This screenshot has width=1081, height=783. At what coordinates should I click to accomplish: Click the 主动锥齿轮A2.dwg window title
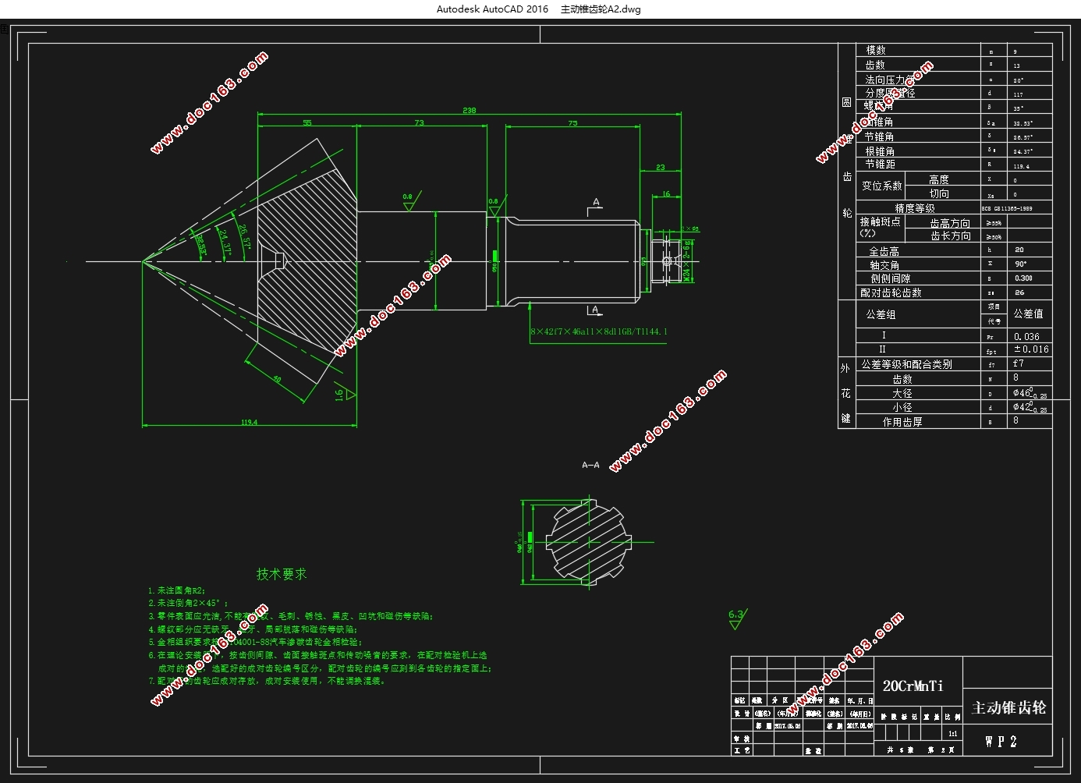pos(601,9)
